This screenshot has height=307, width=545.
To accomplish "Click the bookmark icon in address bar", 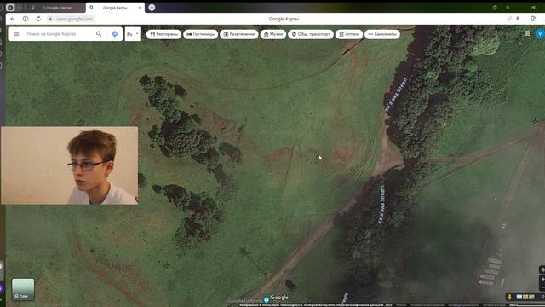I will (518, 19).
